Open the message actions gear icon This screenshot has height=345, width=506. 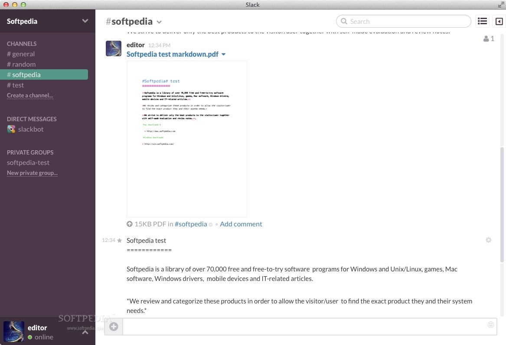489,240
